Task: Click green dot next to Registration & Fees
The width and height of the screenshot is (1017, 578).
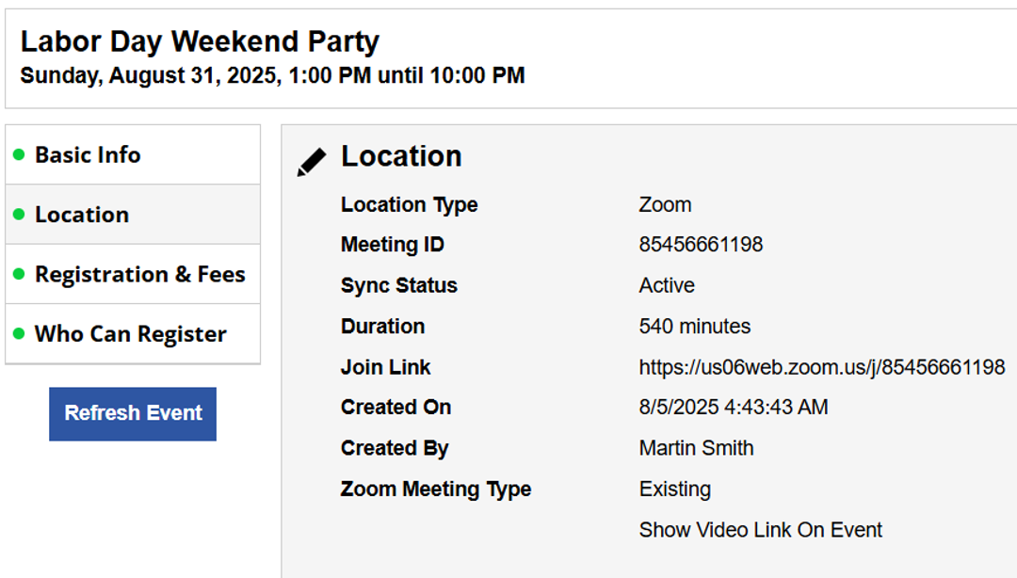Action: 19,274
